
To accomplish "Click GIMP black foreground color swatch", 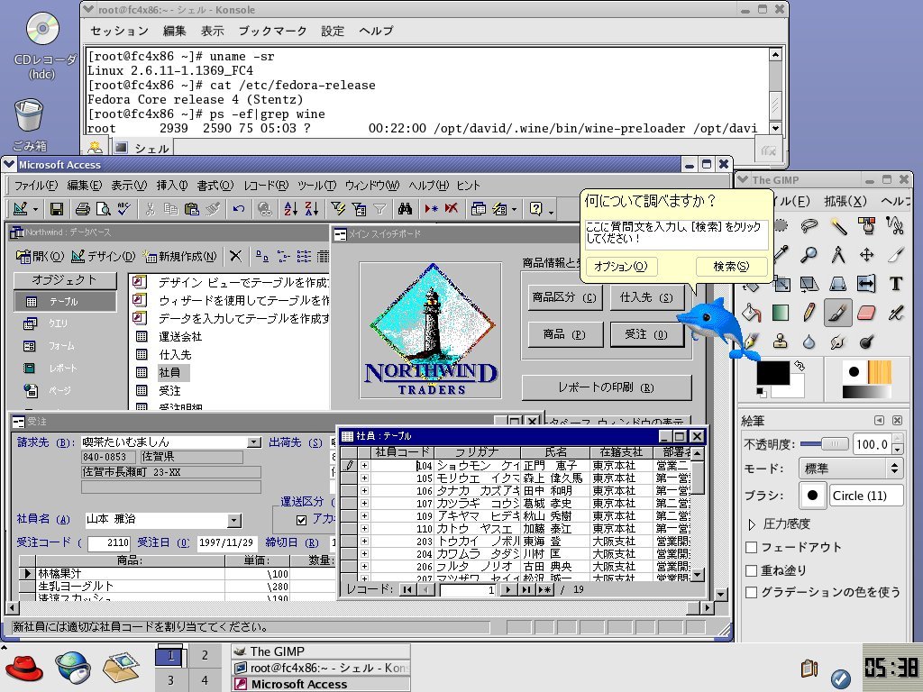I will point(772,374).
